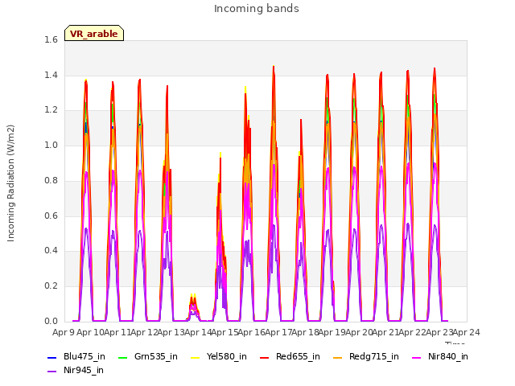Viewport: 515px width, 386px height.
Task: Click the Red655_in legend label
Action: point(298,356)
